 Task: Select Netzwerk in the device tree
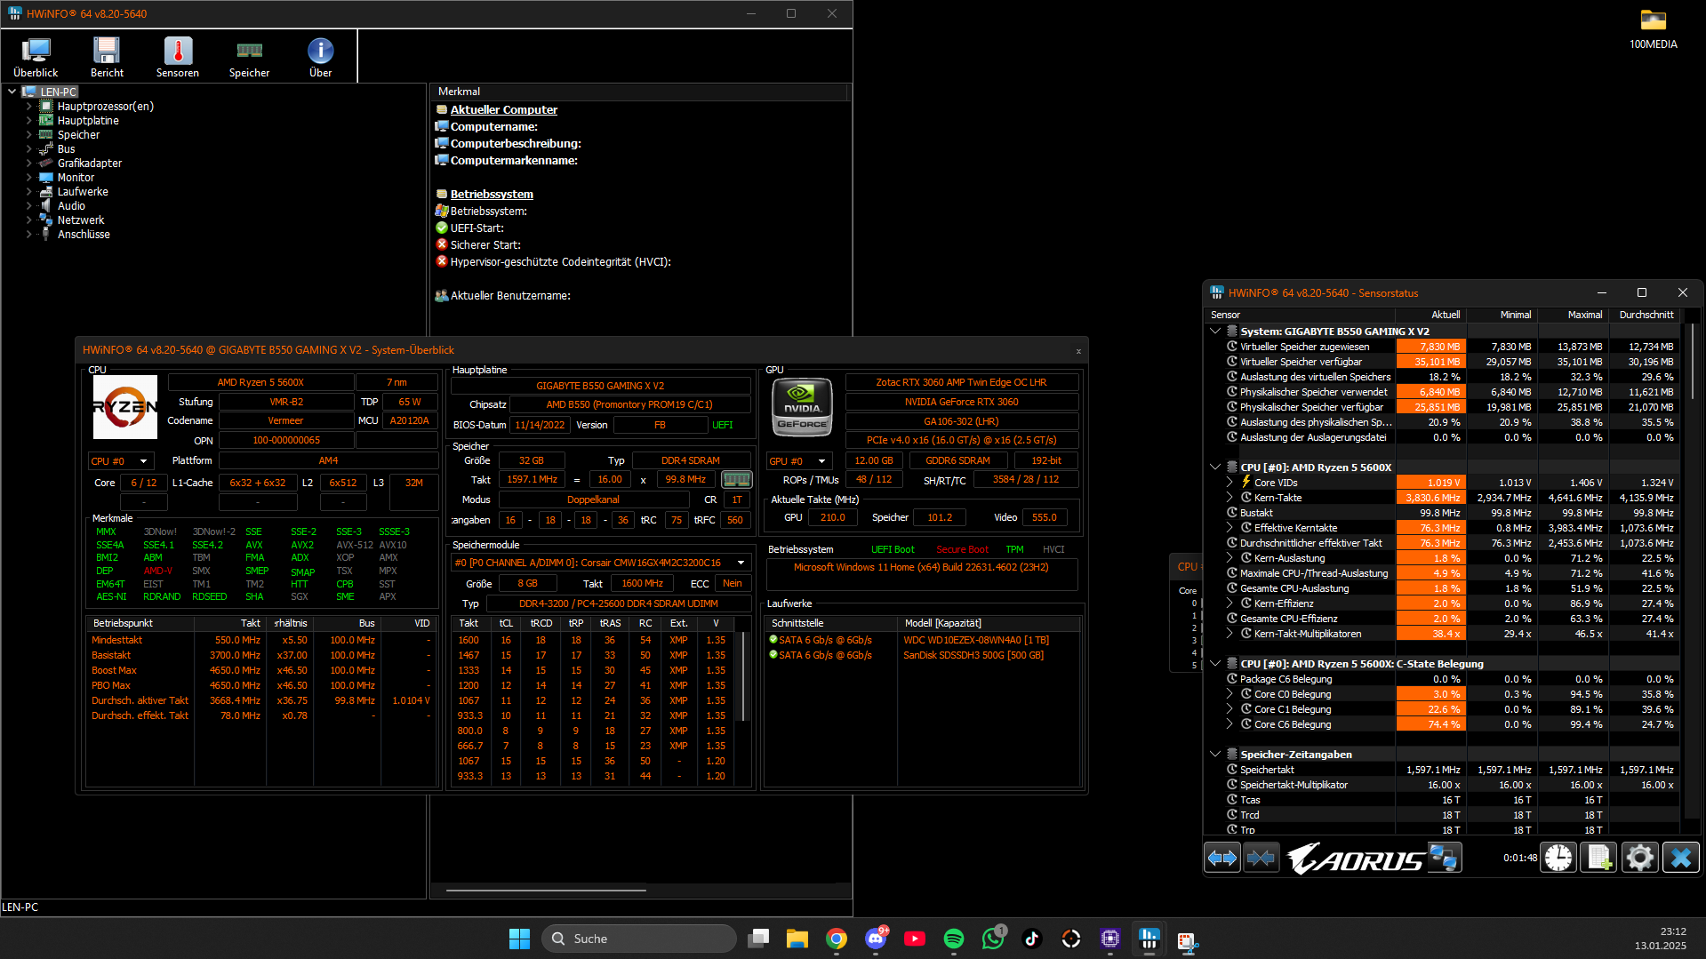81,220
